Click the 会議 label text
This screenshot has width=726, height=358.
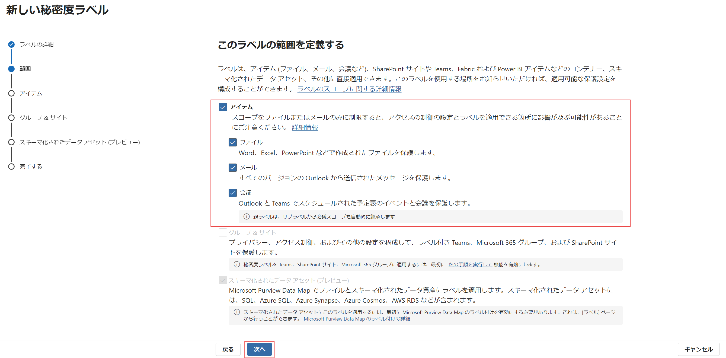pos(245,193)
